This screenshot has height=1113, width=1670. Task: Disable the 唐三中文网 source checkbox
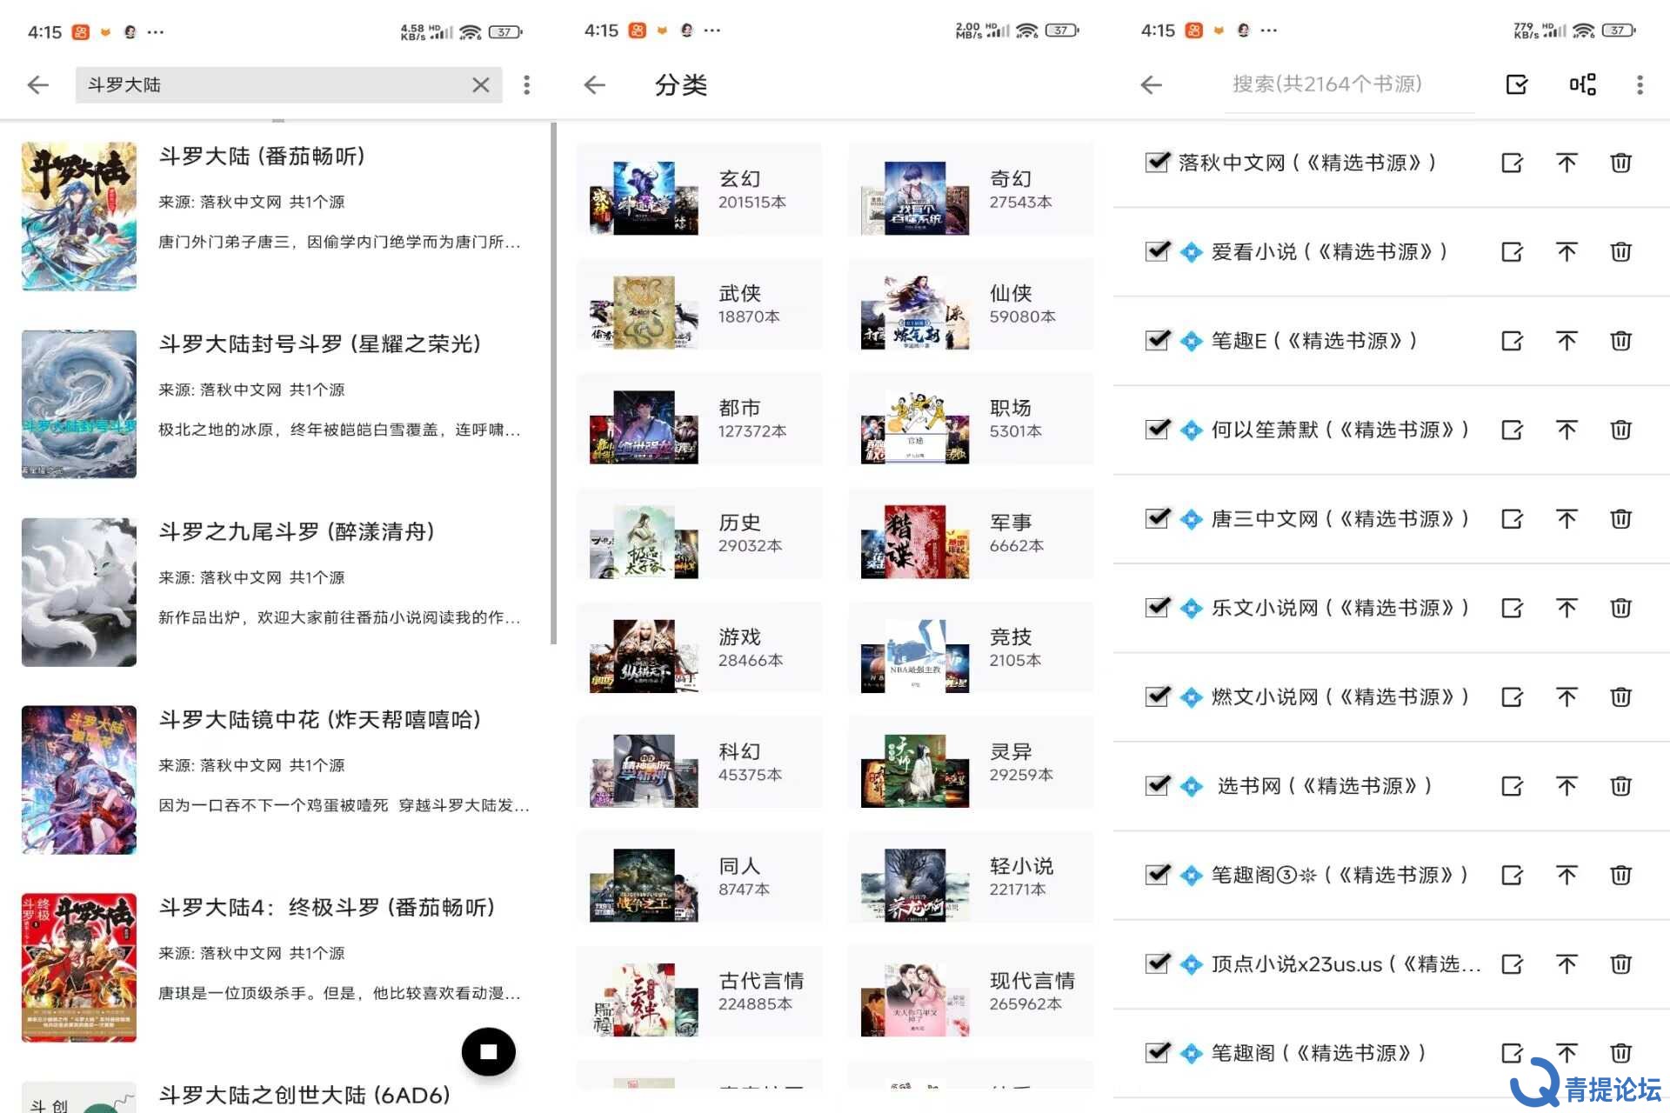point(1157,518)
